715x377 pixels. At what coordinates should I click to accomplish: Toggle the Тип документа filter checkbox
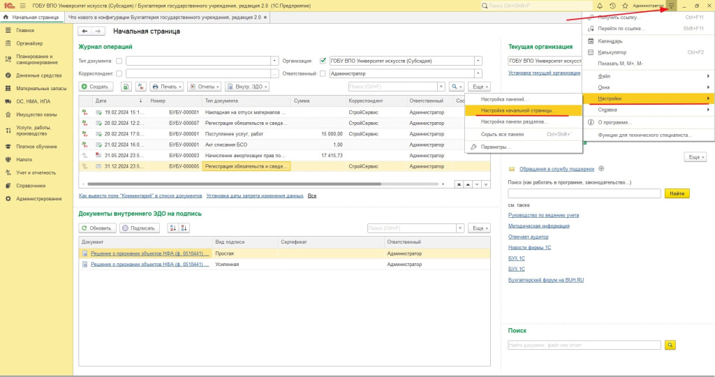[x=119, y=61]
